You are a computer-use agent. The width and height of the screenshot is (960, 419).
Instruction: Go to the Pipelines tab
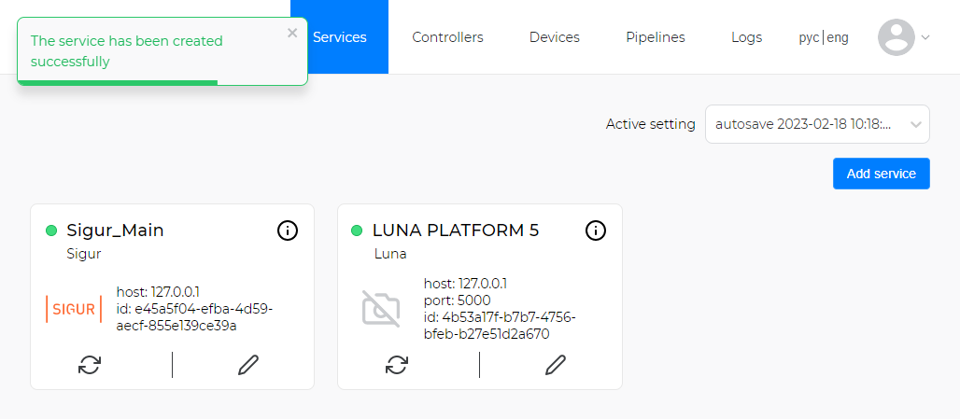coord(656,37)
